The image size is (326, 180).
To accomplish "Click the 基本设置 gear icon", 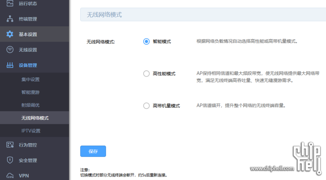I will pyautogui.click(x=10, y=34).
